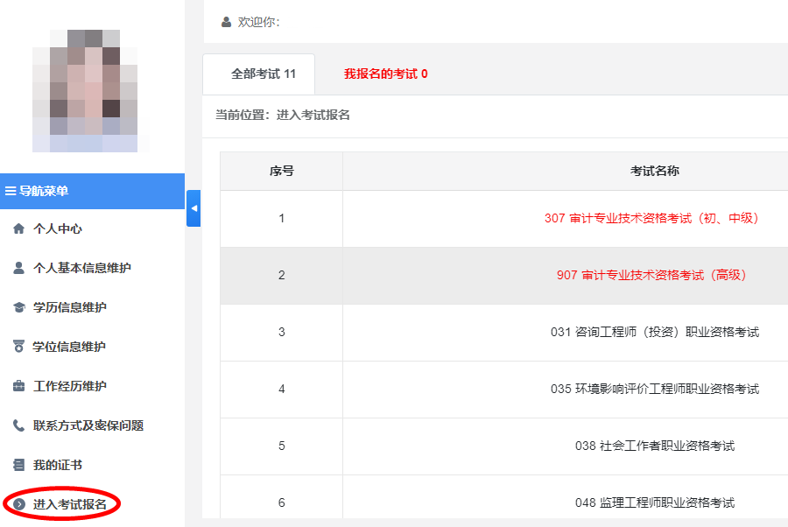
Task: Open the 907 审计专业技术资格考试(高级) link
Action: tap(651, 275)
